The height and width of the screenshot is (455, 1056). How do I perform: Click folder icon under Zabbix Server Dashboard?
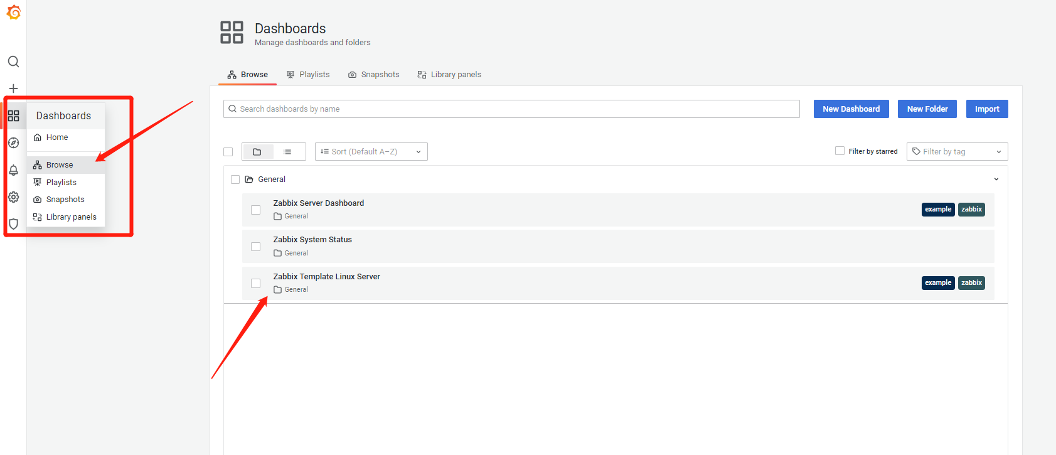(x=277, y=217)
